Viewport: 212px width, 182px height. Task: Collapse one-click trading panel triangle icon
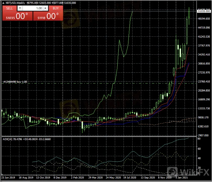coord(3,3)
